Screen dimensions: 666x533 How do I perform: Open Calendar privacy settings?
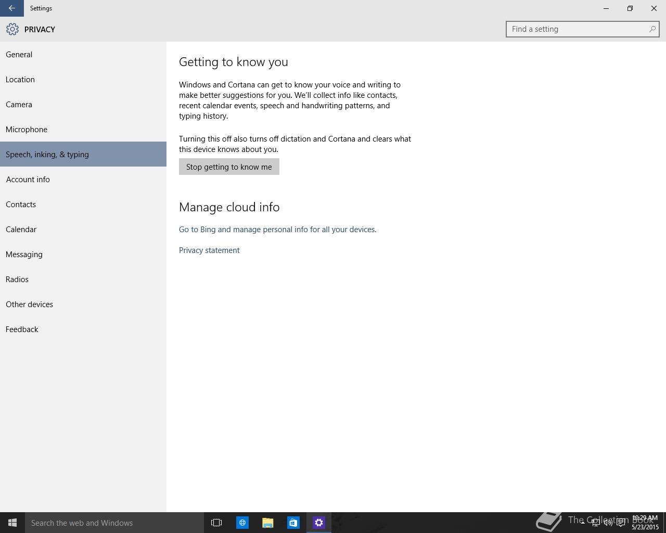(x=83, y=229)
